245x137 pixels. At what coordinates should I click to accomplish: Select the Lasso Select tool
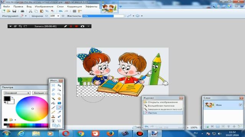(x=53, y=90)
